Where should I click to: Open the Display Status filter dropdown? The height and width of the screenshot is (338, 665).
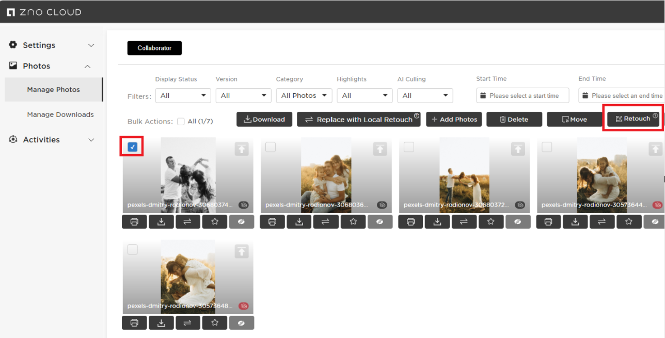(x=183, y=95)
